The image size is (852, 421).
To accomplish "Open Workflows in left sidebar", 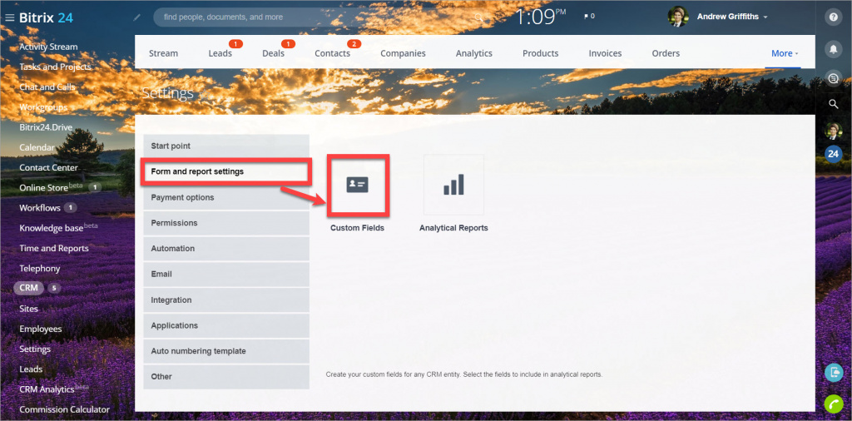I will [x=40, y=207].
